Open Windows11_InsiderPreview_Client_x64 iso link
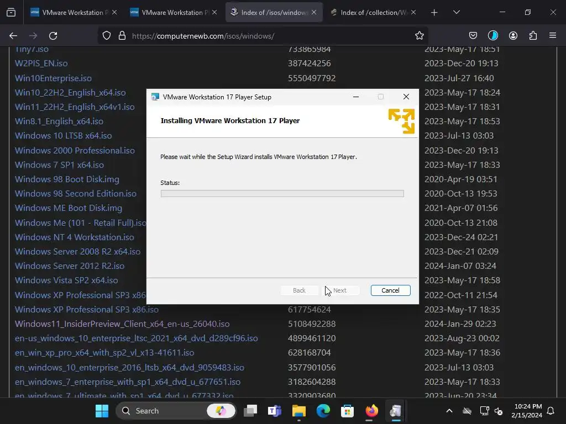Image resolution: width=566 pixels, height=424 pixels. click(122, 324)
